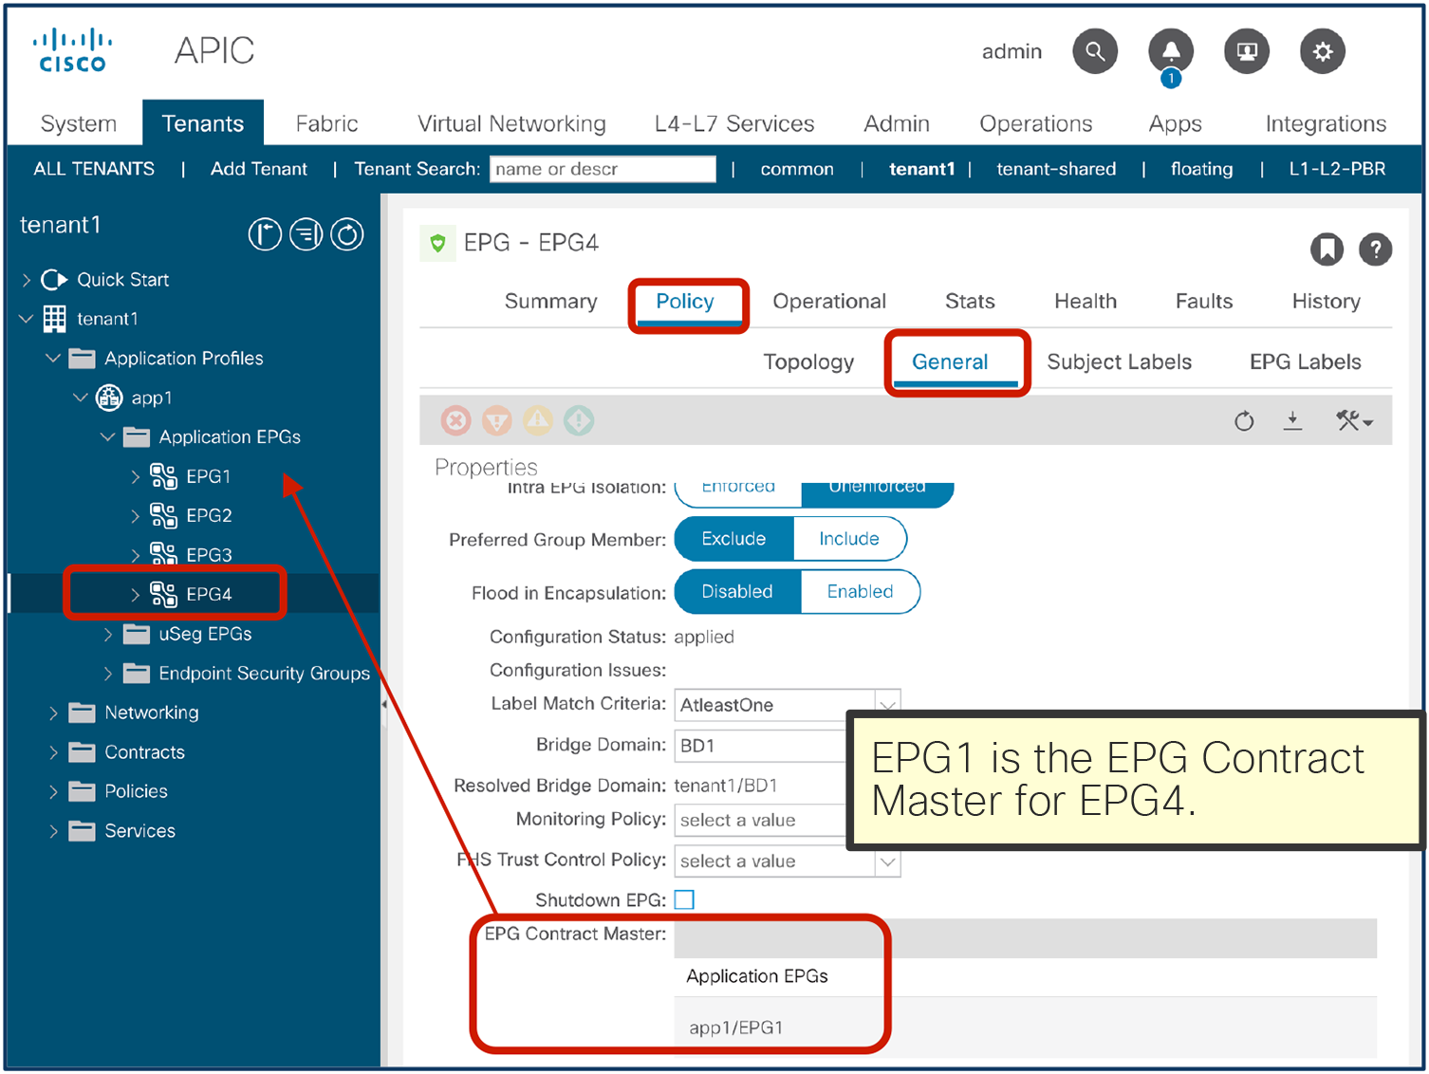Open the L1-L2-PBR tenant link
Image resolution: width=1429 pixels, height=1074 pixels.
pos(1337,169)
